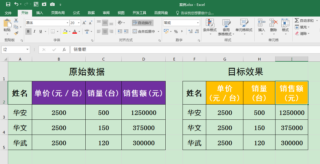The height and width of the screenshot is (164, 320).
Task: Click the Undo arrow icon
Action: pos(16,4)
